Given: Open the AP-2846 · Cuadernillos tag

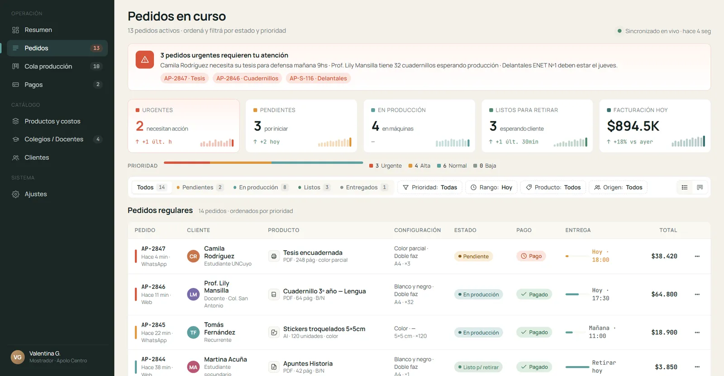Looking at the screenshot, I should click(247, 78).
